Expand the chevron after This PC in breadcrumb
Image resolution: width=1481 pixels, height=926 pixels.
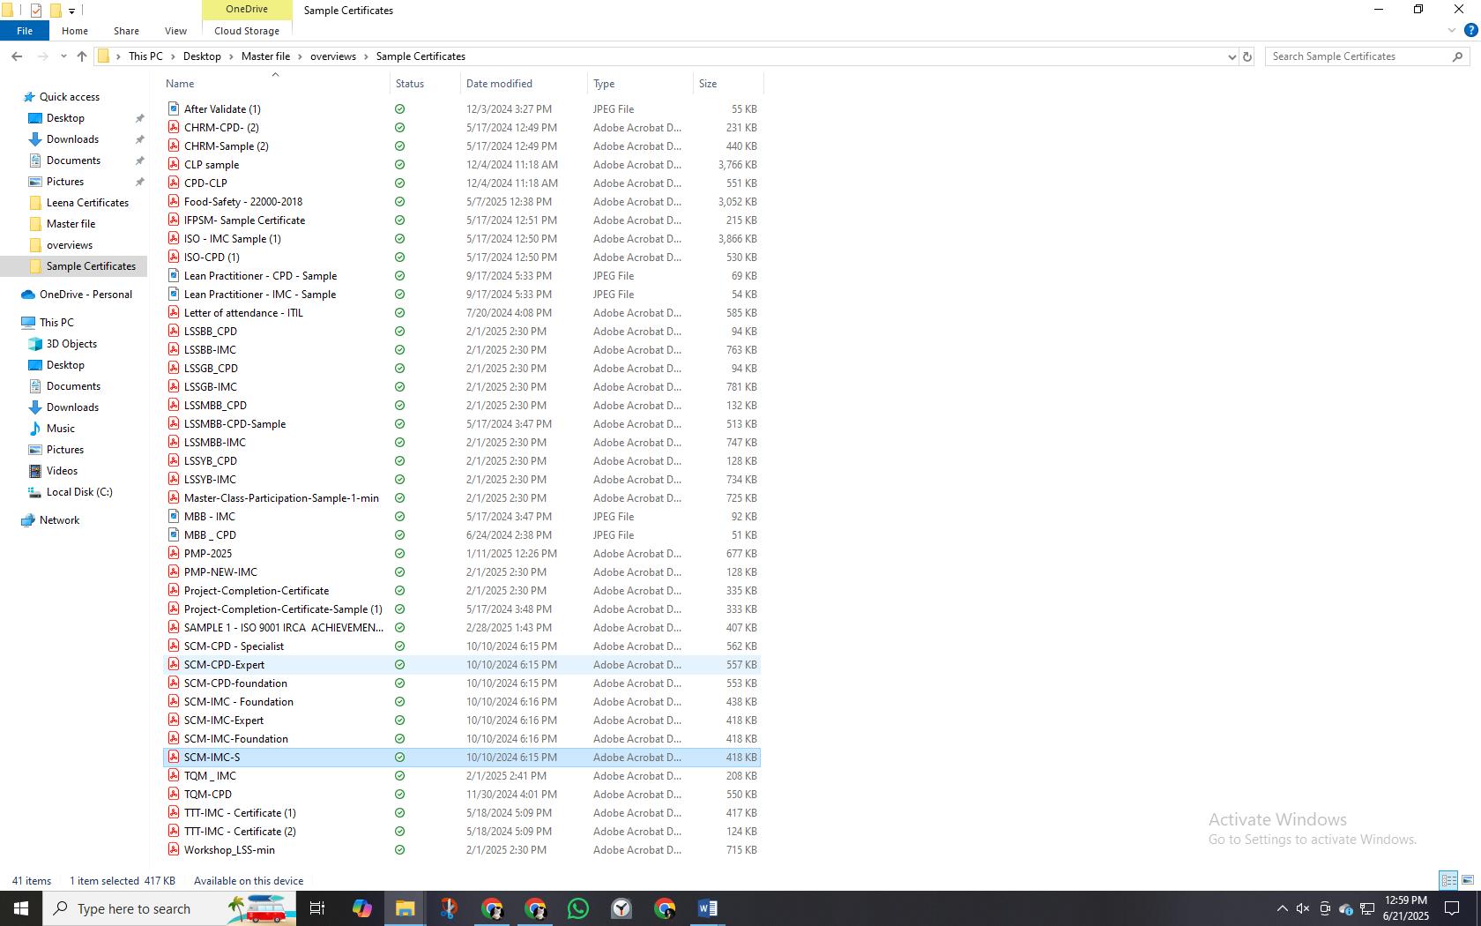point(174,56)
